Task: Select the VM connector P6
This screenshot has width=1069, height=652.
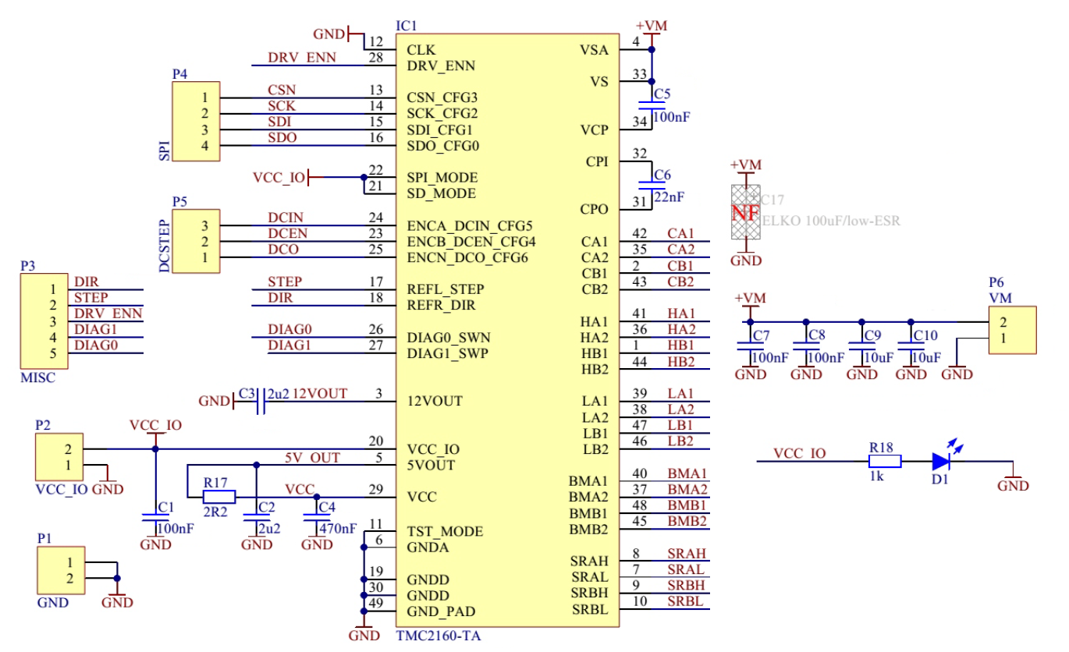Action: pyautogui.click(x=1012, y=329)
